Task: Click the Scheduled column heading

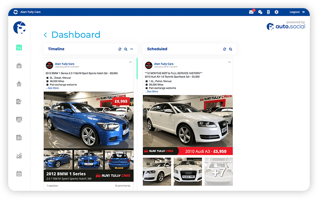Action: tap(157, 49)
